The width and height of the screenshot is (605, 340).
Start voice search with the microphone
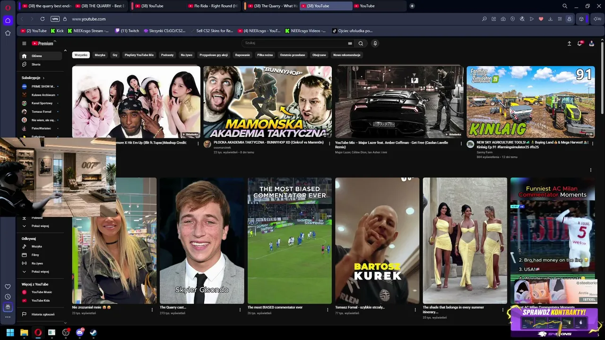pyautogui.click(x=375, y=43)
